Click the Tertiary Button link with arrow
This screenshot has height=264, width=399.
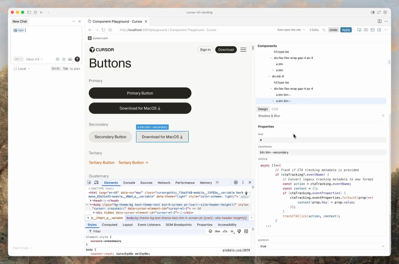point(133,163)
